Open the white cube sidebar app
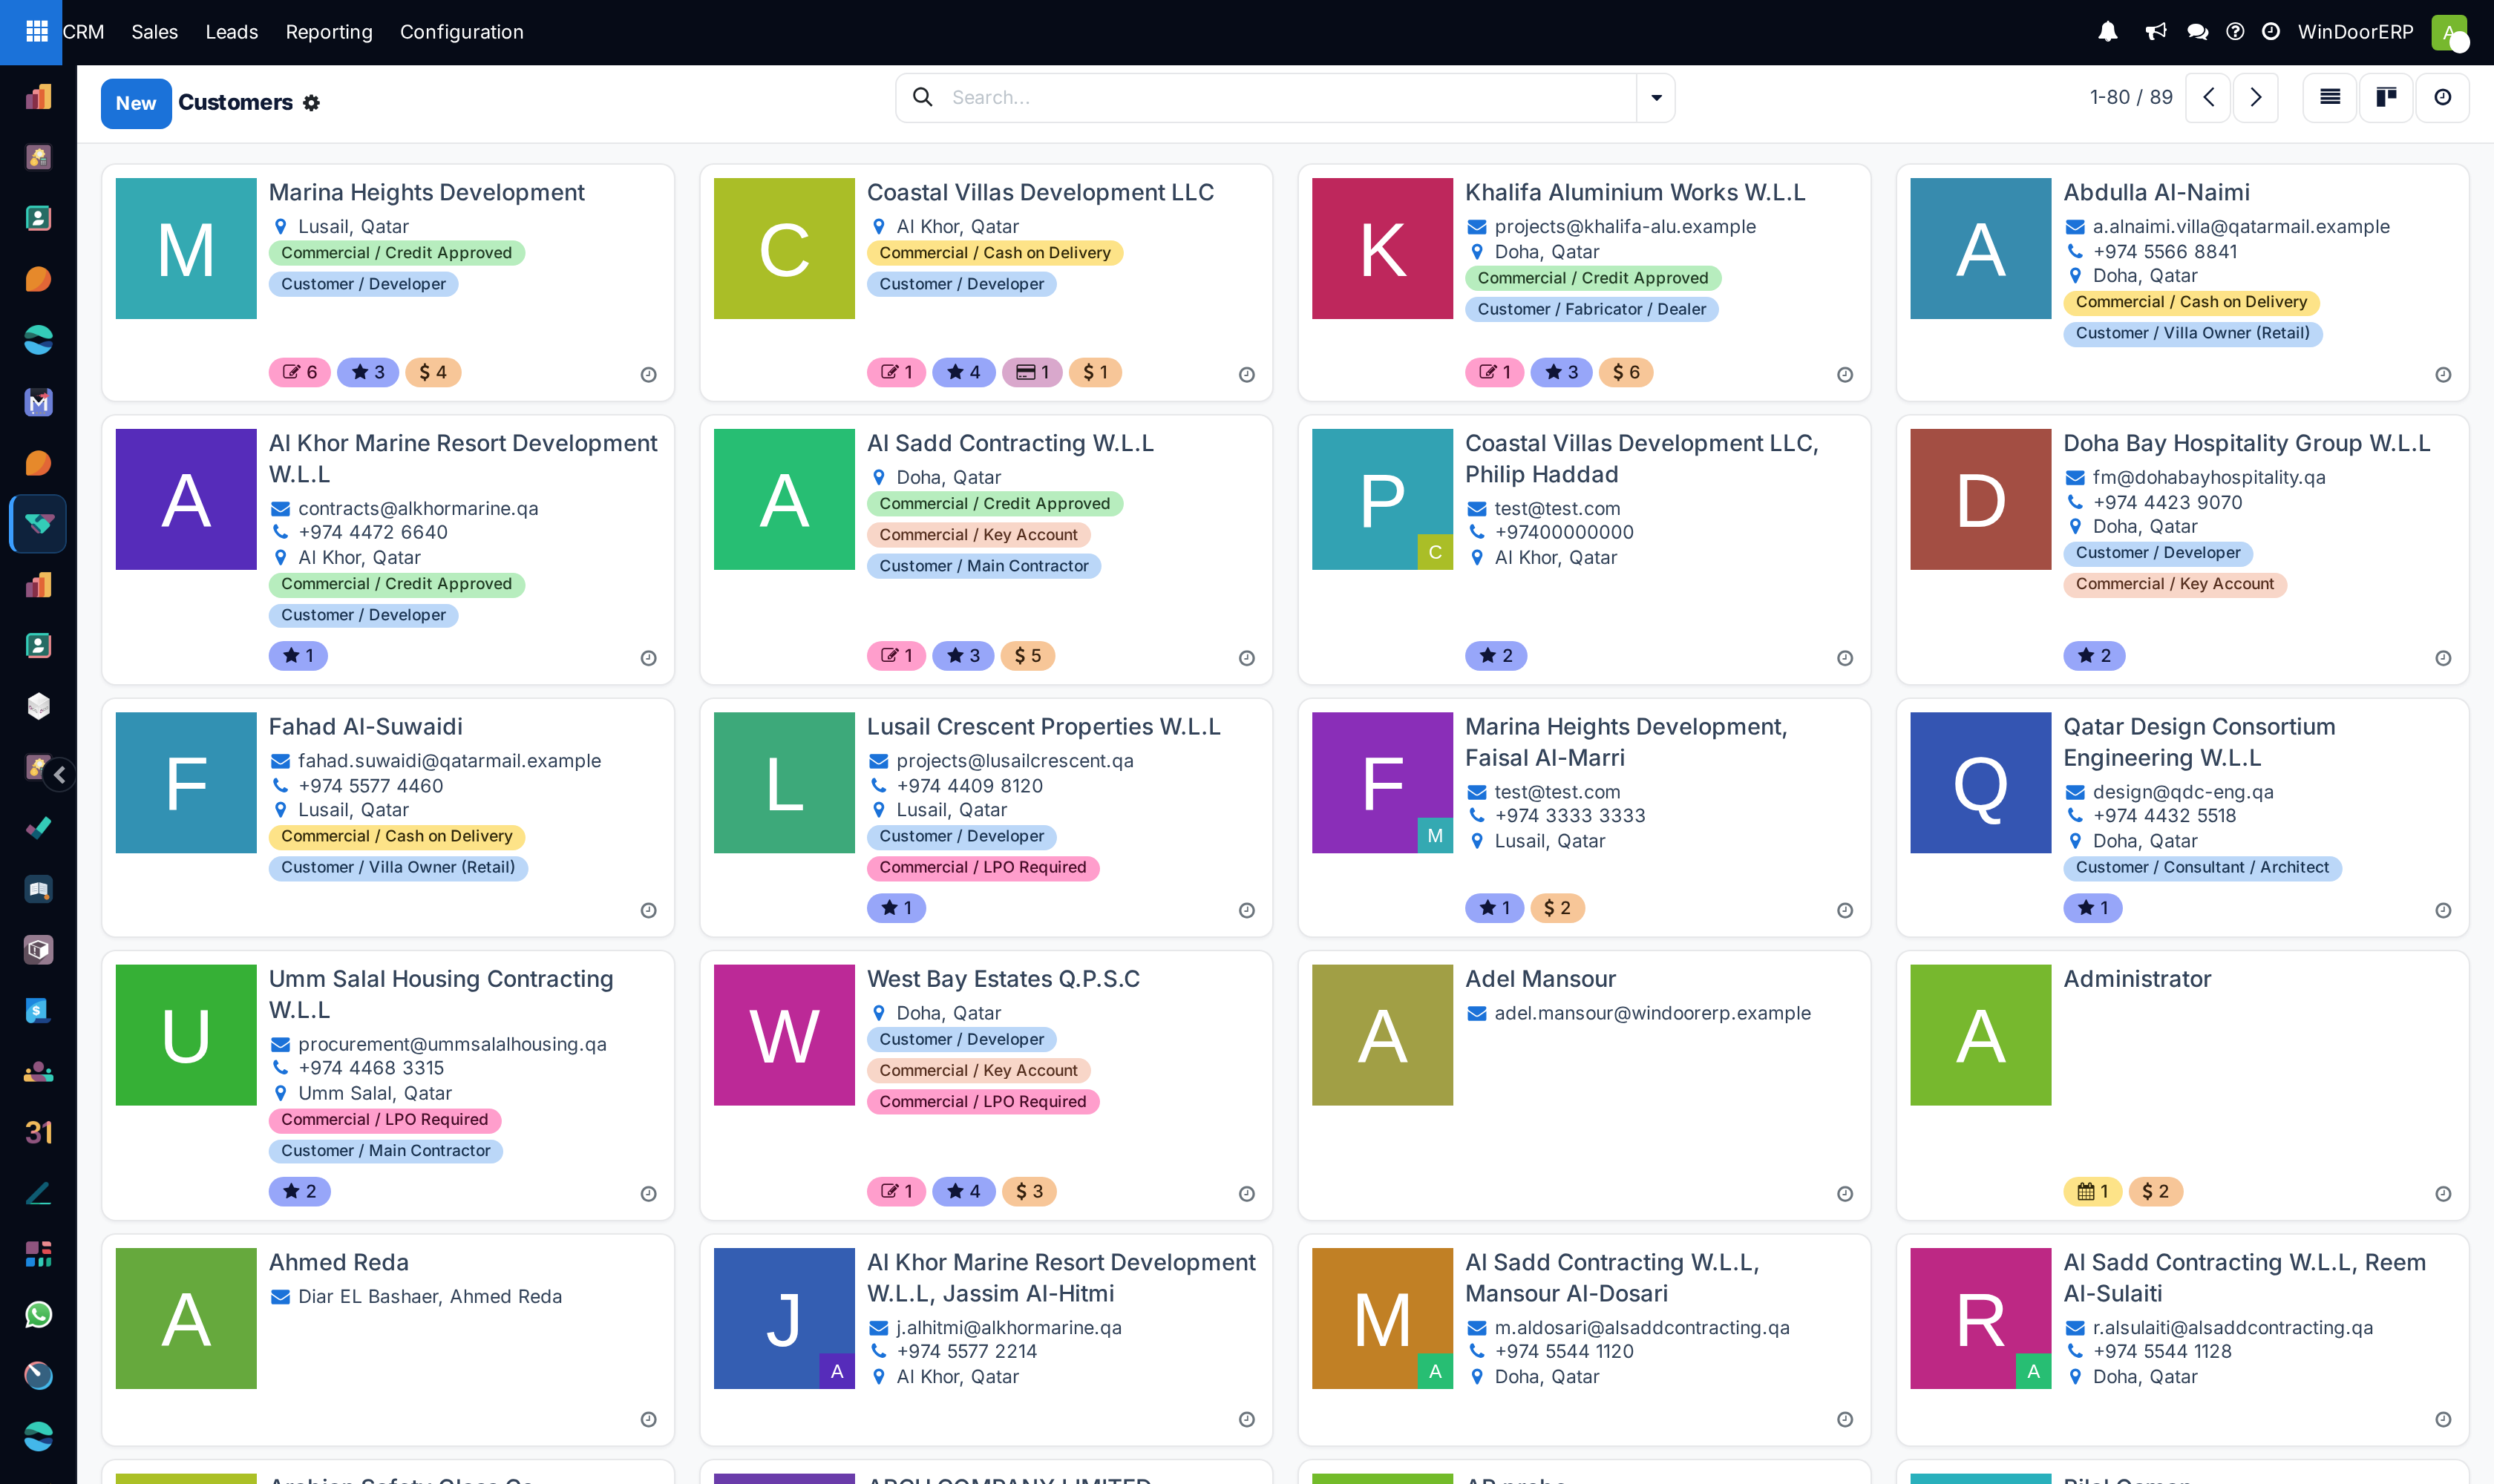The height and width of the screenshot is (1484, 2494). click(38, 706)
